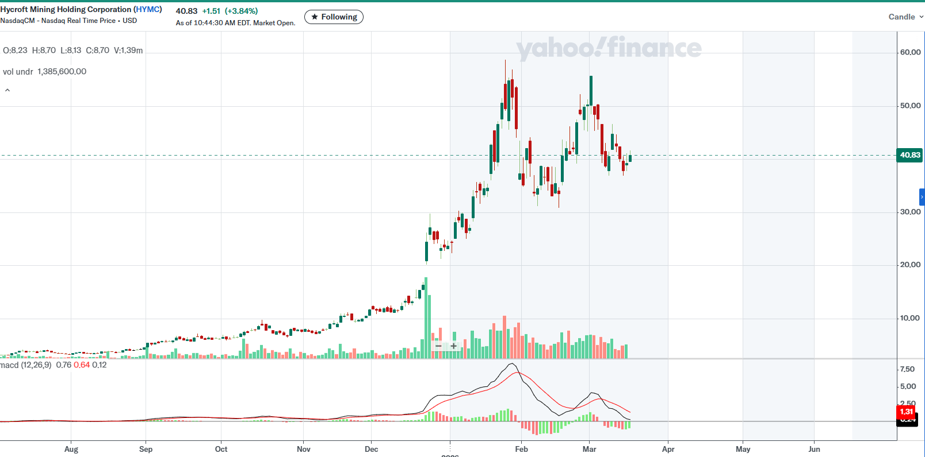Select the macd (12,26,9) indicator label
925x457 pixels.
26,365
